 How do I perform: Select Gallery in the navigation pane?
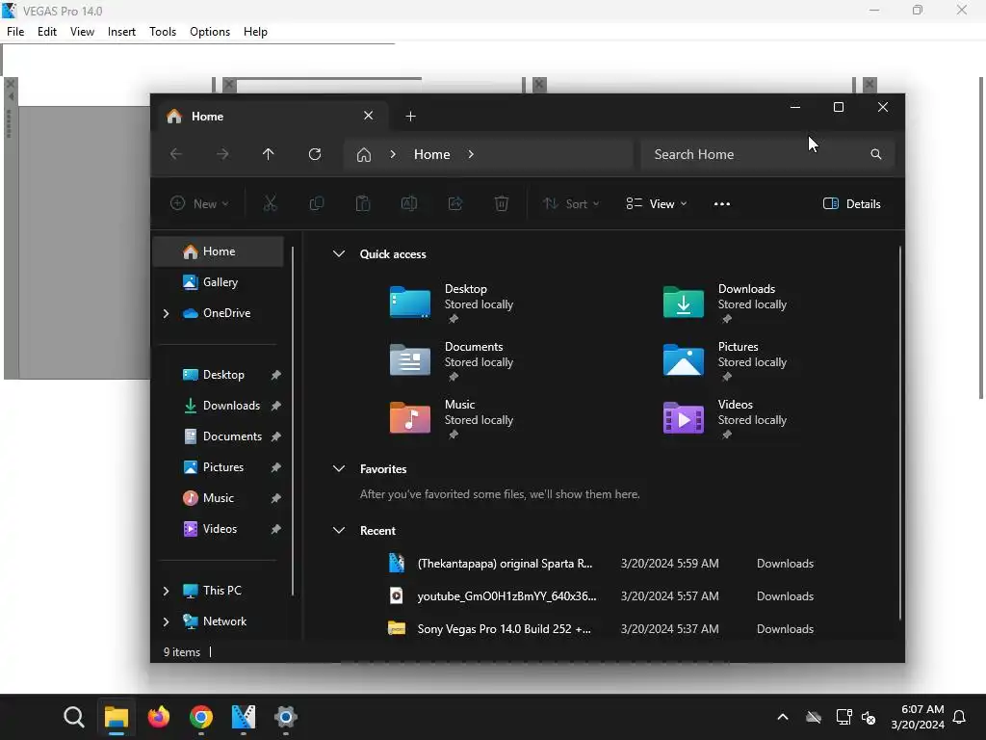(x=220, y=282)
